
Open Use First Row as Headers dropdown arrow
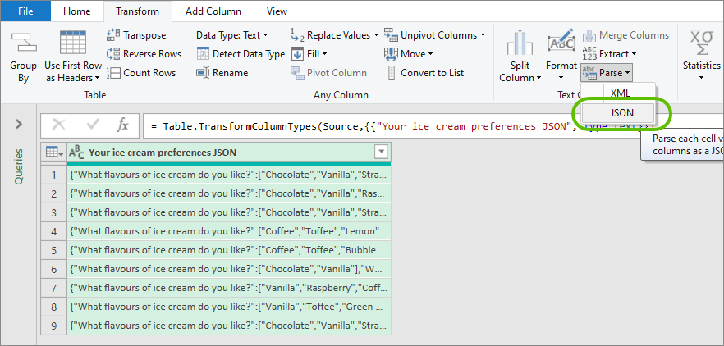pos(98,78)
